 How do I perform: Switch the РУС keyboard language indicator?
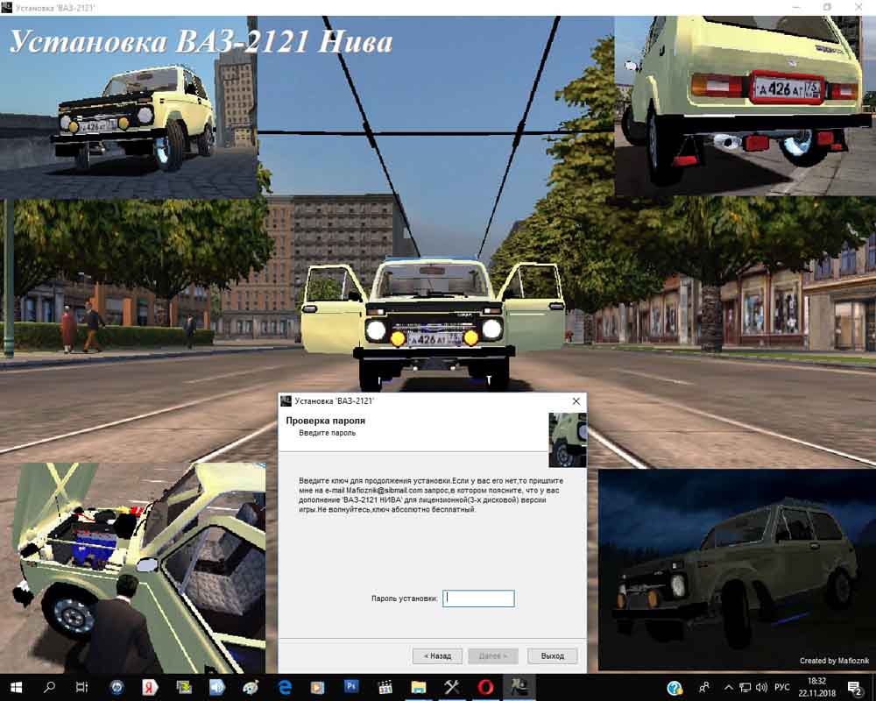pyautogui.click(x=782, y=687)
